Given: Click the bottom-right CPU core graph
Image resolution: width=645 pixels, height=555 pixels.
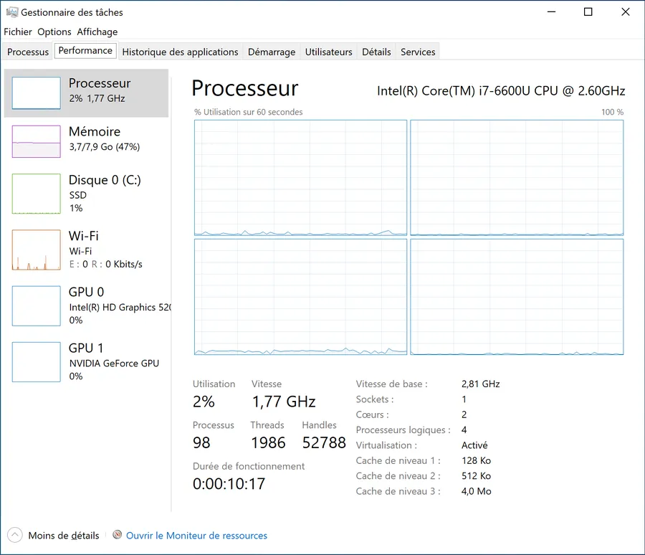Looking at the screenshot, I should (517, 297).
